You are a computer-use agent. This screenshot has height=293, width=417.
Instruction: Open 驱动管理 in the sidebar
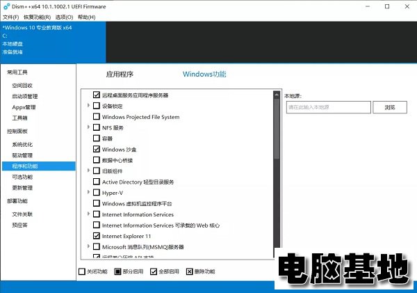pyautogui.click(x=22, y=155)
